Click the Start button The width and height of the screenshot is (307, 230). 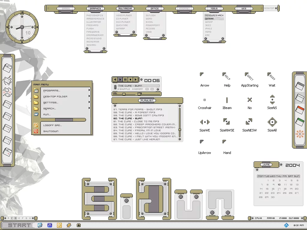pos(19,225)
